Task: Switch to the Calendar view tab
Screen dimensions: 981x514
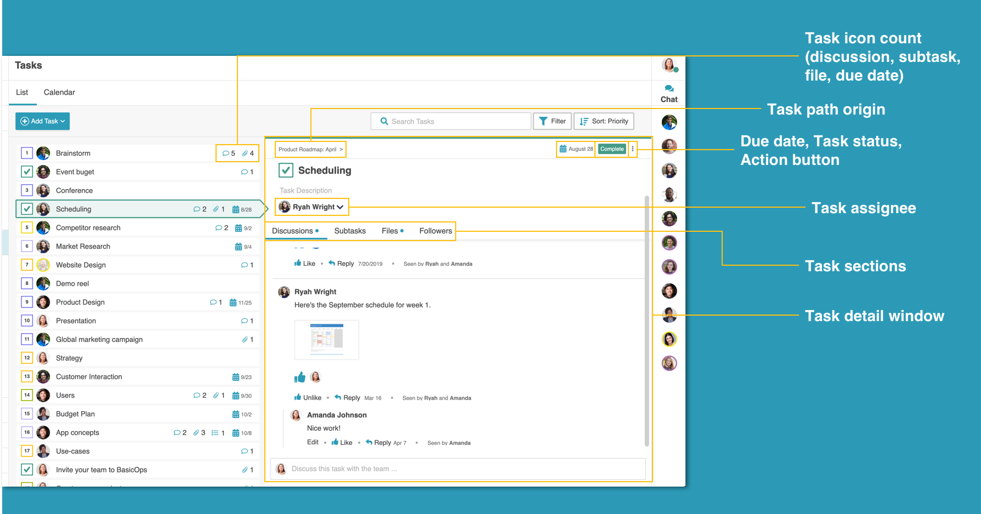Action: pos(59,93)
